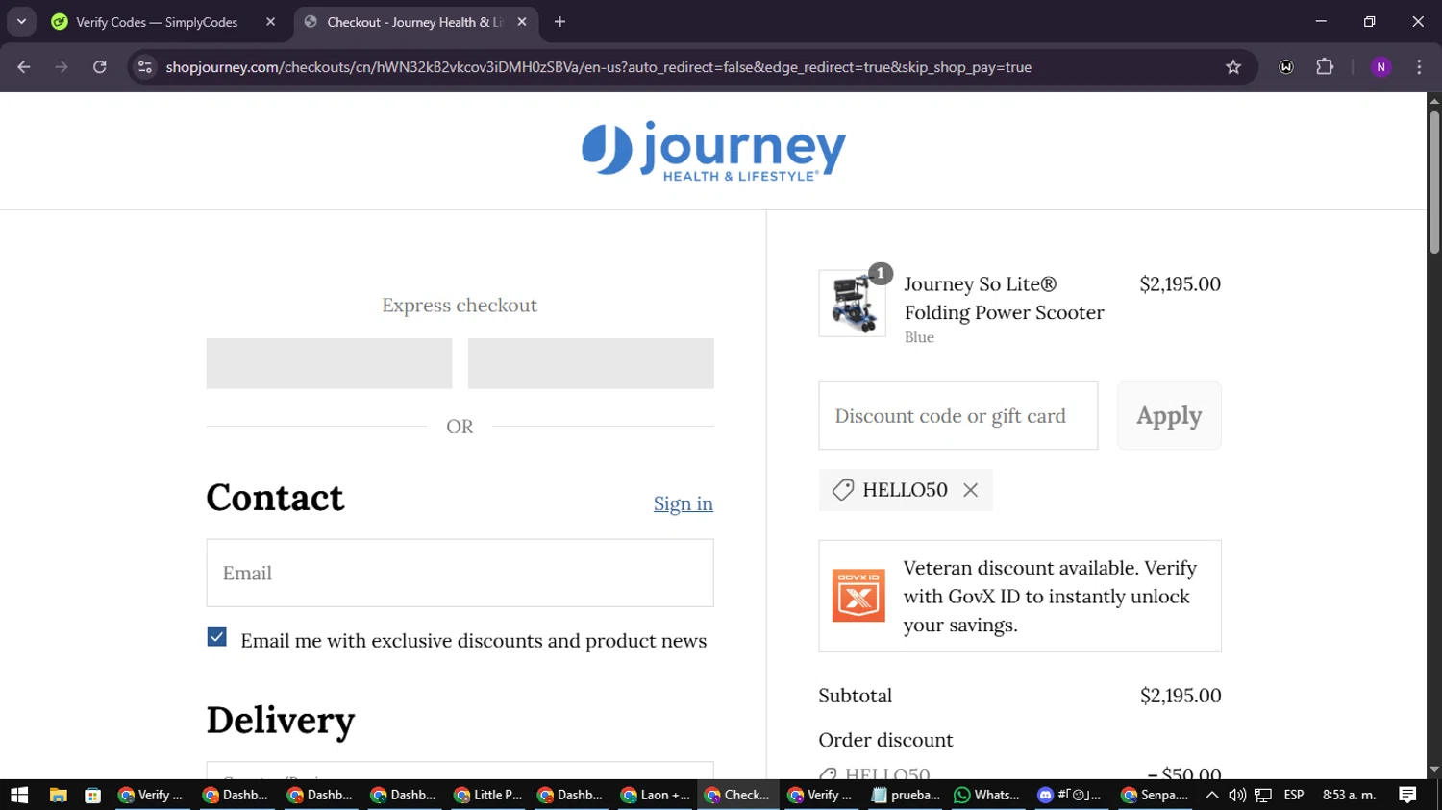Image resolution: width=1442 pixels, height=810 pixels.
Task: Click the taskbar clock 8:53 a. m.
Action: pos(1350,795)
